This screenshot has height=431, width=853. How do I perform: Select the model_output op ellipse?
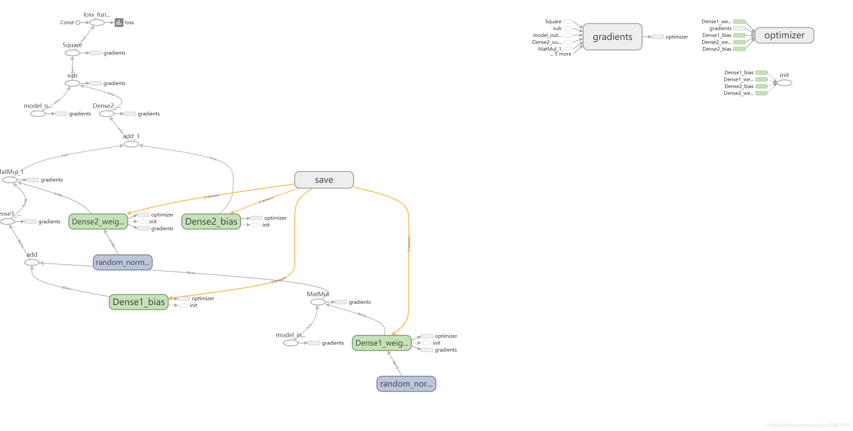coord(38,114)
